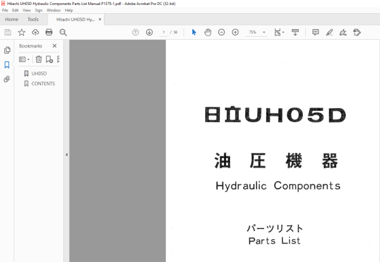Jump to the CONTENTS bookmark
This screenshot has height=262, width=380.
click(x=43, y=84)
